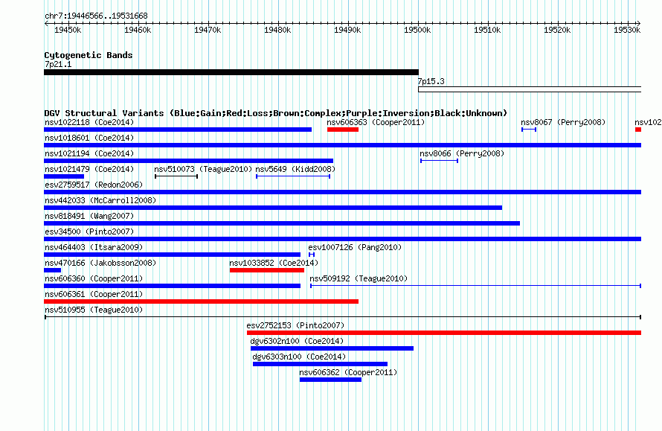Viewport: 662px width, 431px height.
Task: Select esv2759517 (Redon2006) label
Action: click(x=94, y=185)
